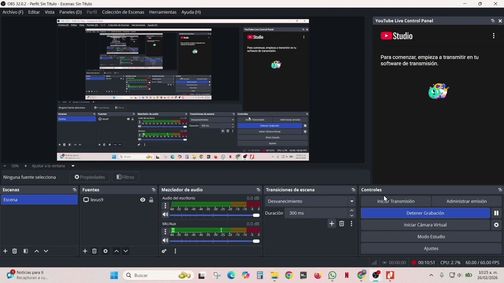Close the YouTube Live Control Panel dock

click(500, 21)
